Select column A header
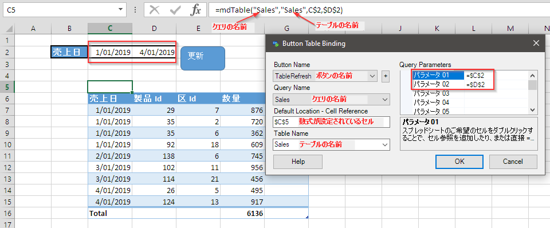The height and width of the screenshot is (228, 550). pos(33,29)
